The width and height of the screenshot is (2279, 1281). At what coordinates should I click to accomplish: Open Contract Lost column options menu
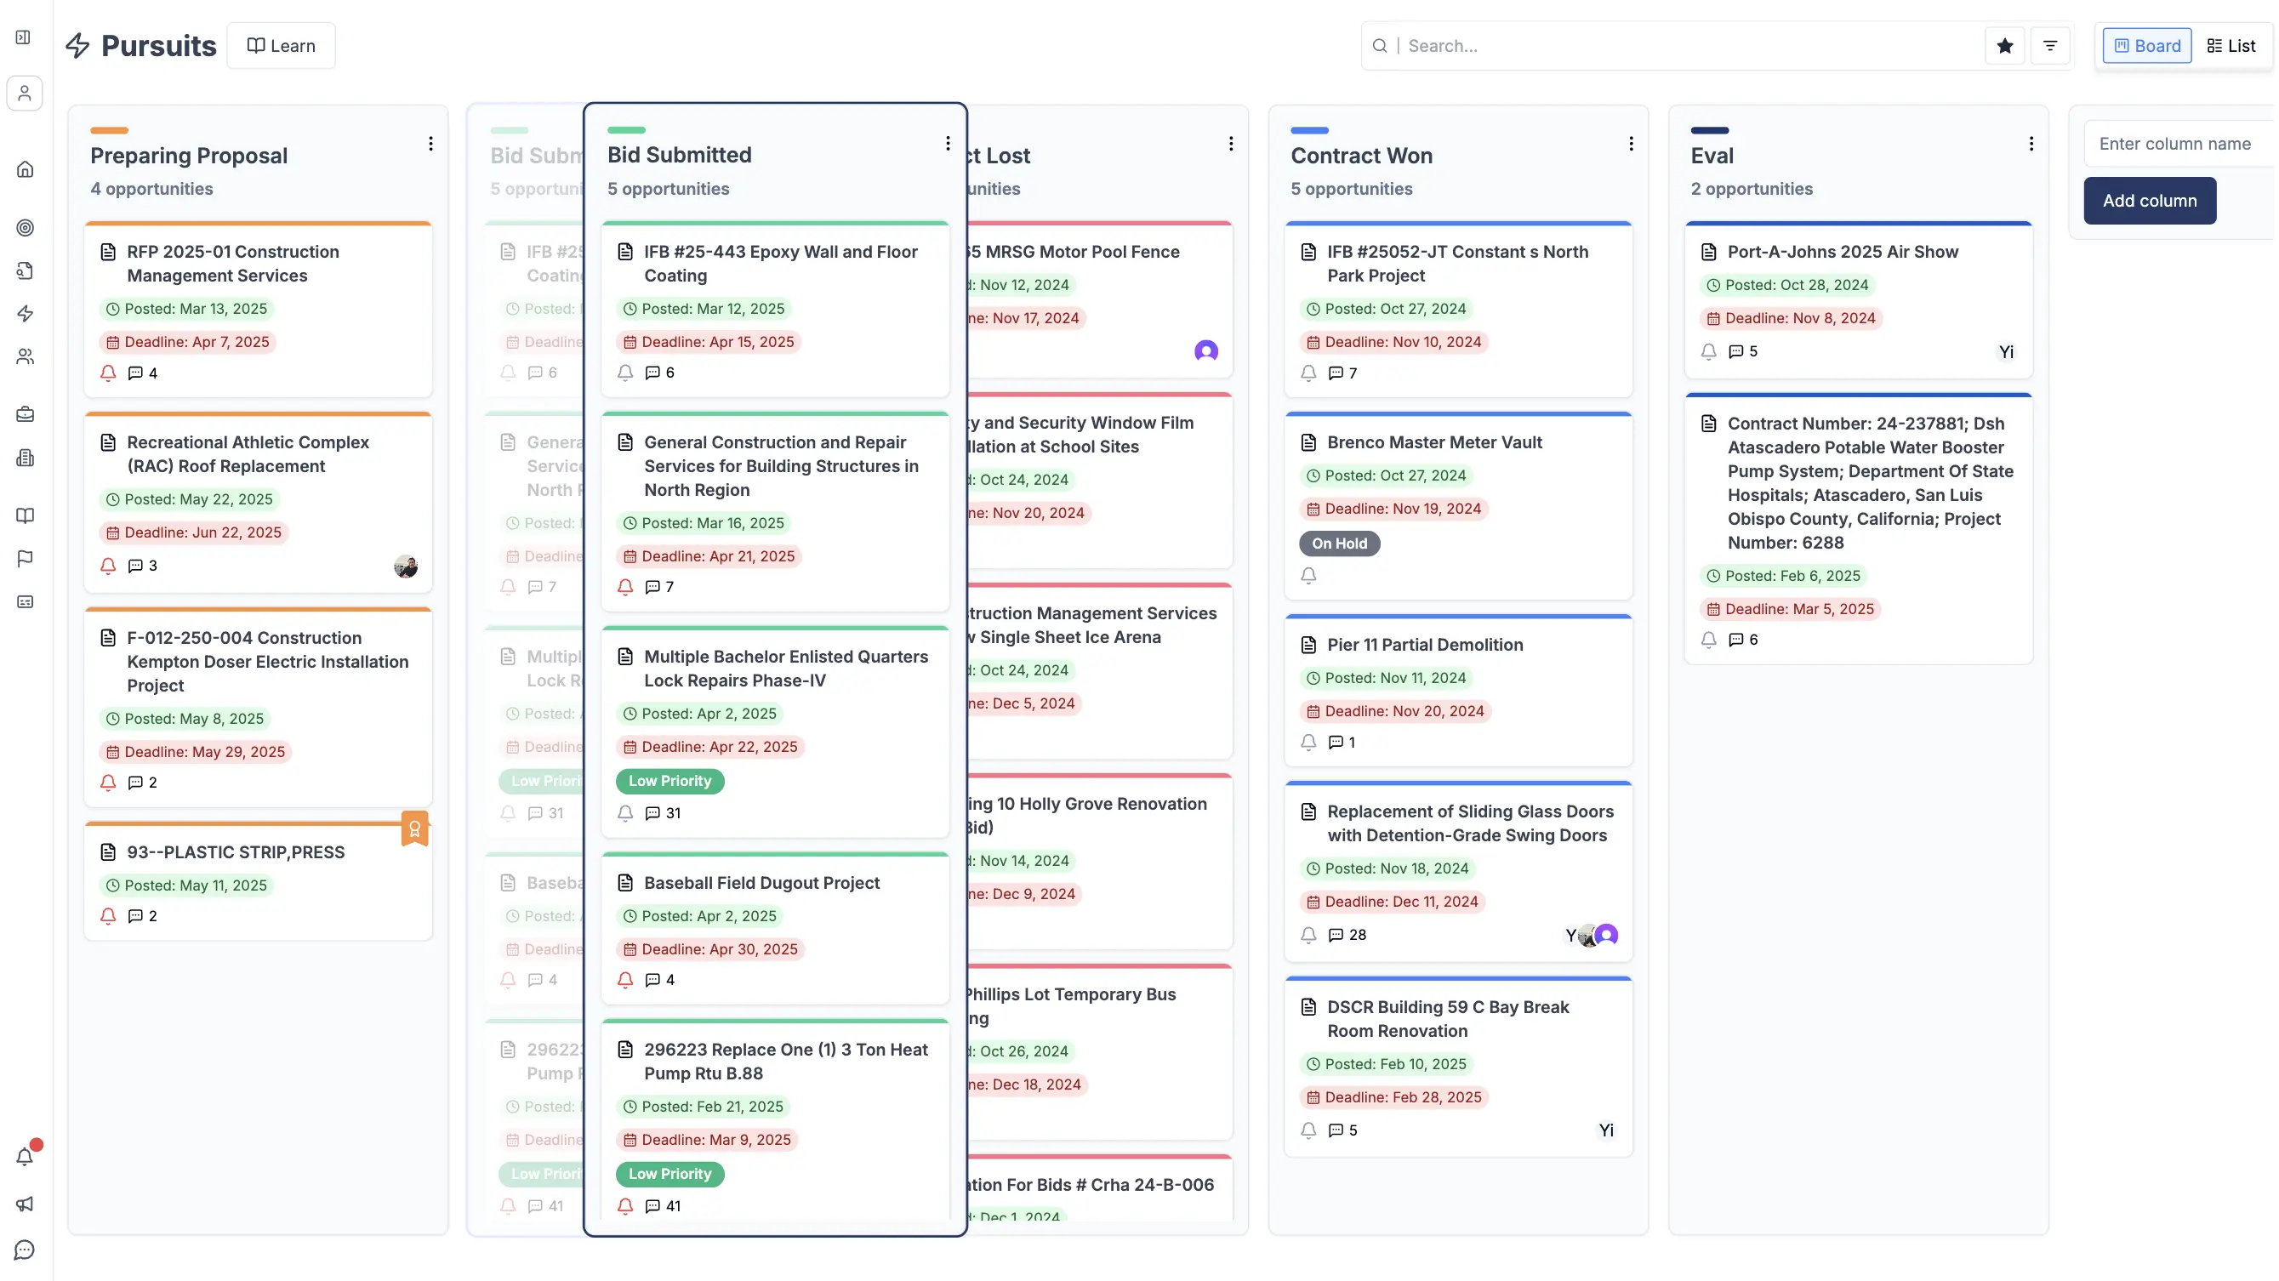coord(1231,143)
